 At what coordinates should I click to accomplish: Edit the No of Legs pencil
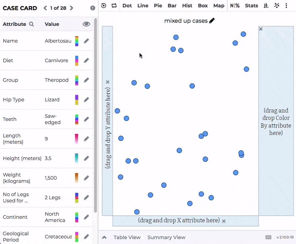click(86, 198)
